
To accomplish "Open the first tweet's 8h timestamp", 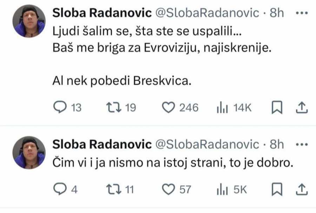I will (x=277, y=13).
